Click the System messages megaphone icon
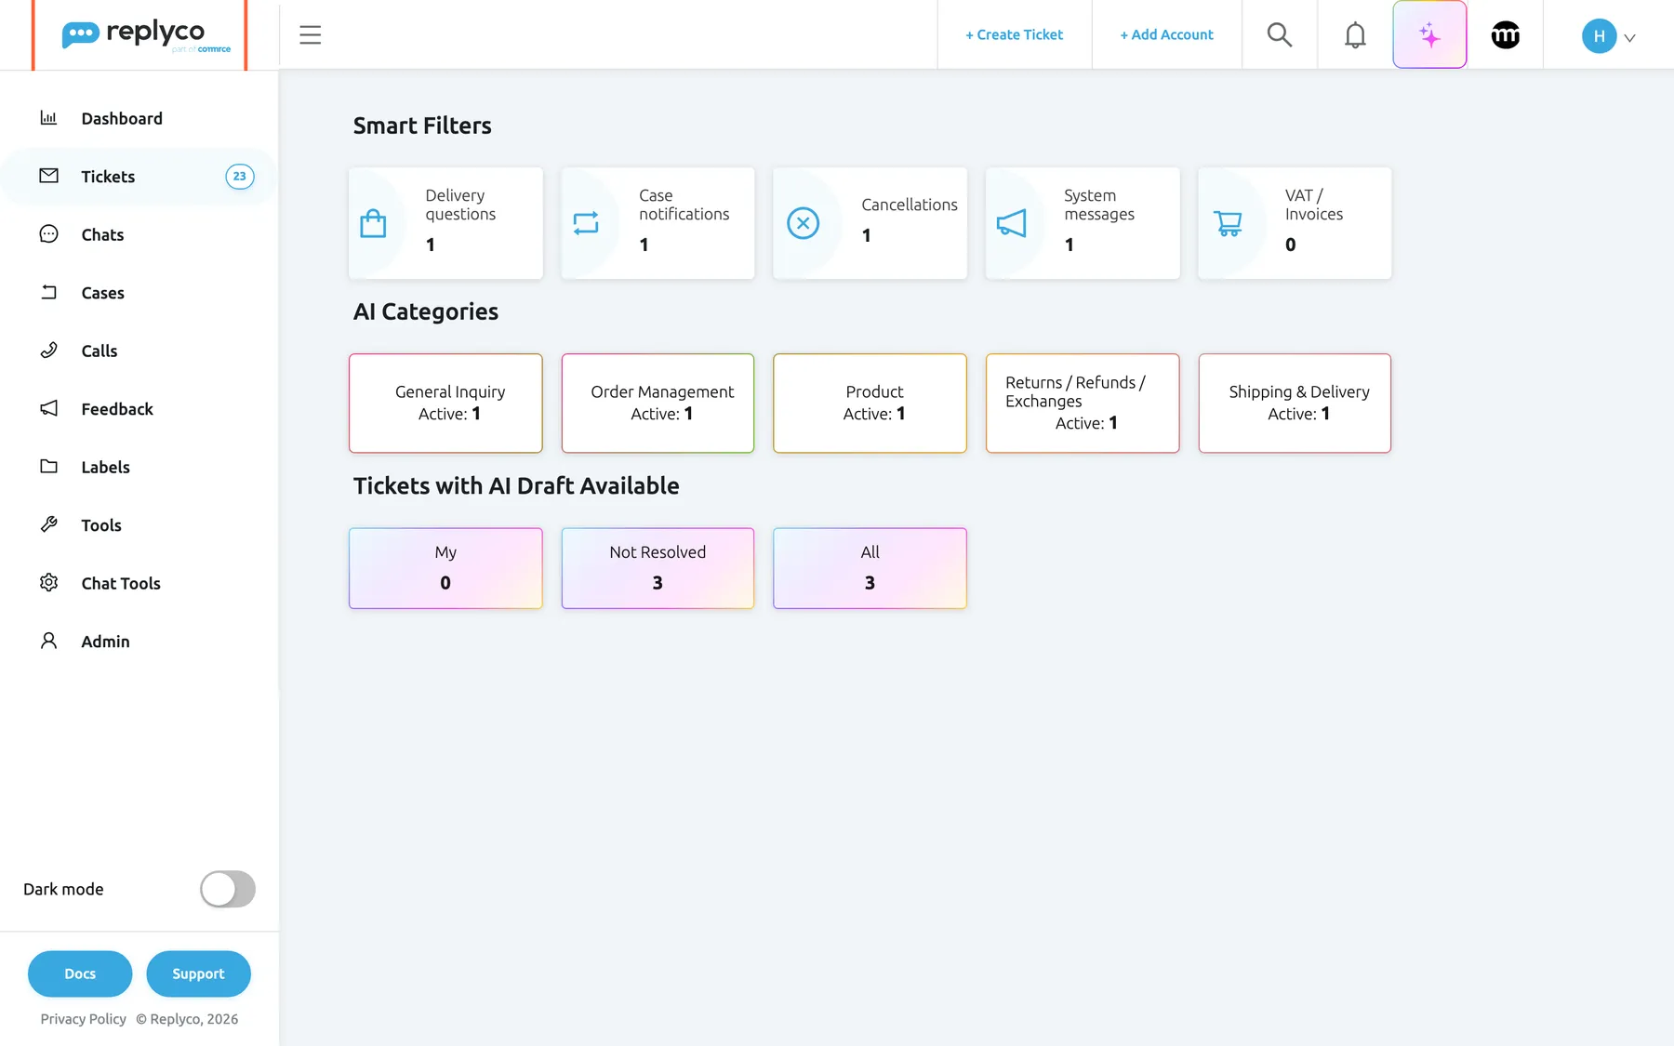The width and height of the screenshot is (1674, 1046). pos(1011,223)
